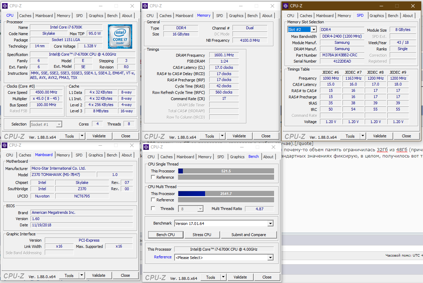Viewport: 423px width, 283px height.
Task: Click Validate in the Mainboard window
Action: [x=99, y=275]
